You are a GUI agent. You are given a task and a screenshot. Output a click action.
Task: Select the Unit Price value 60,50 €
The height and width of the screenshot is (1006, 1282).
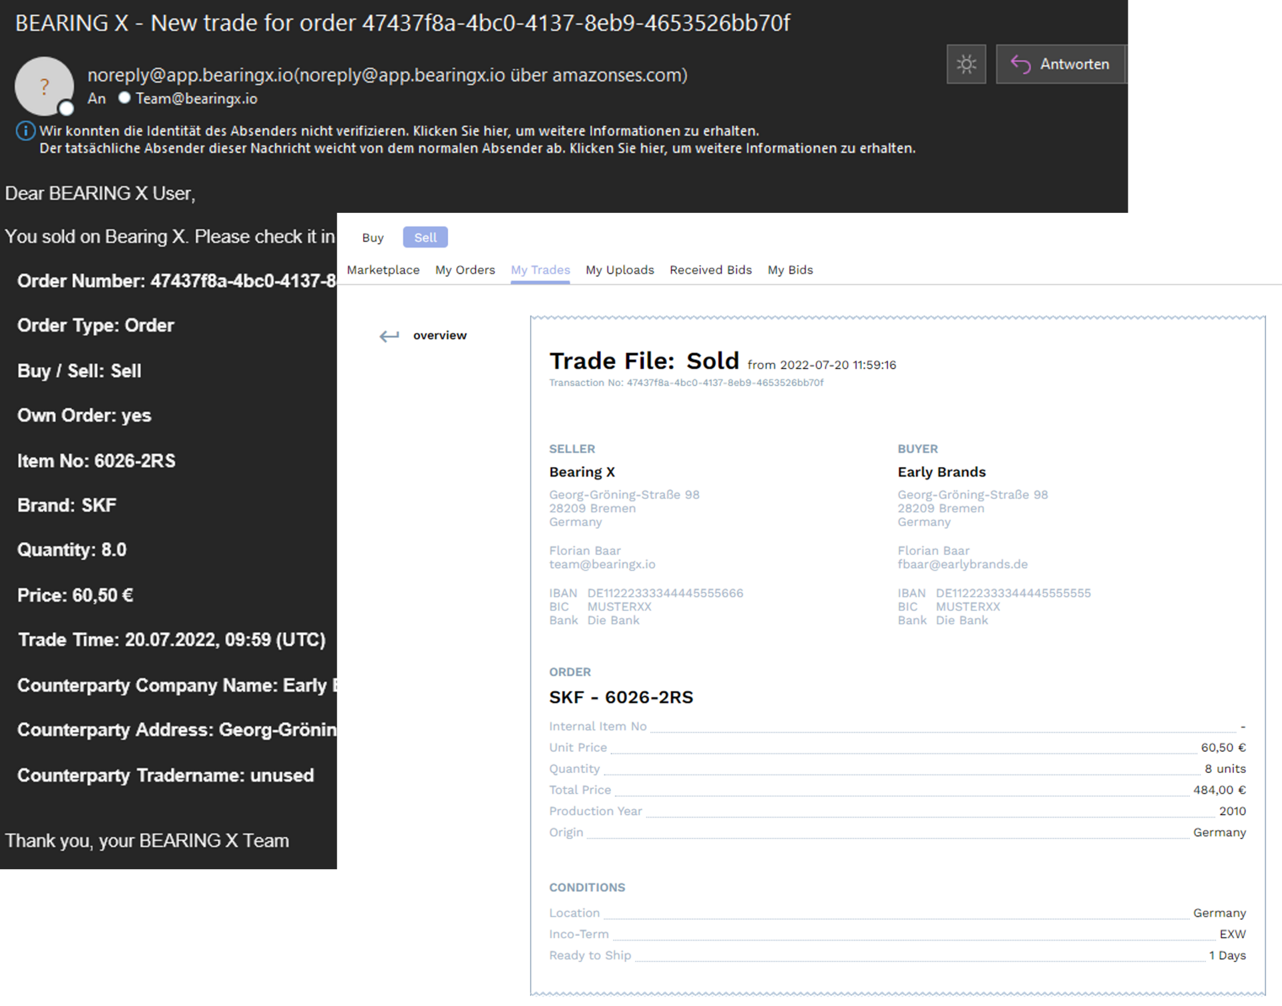1223,748
